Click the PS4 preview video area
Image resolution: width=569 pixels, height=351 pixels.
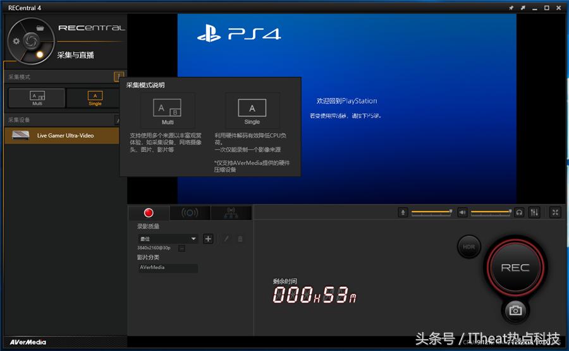346,109
